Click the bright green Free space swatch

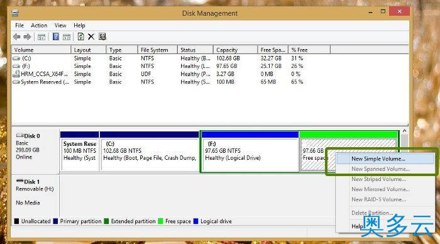(160, 221)
